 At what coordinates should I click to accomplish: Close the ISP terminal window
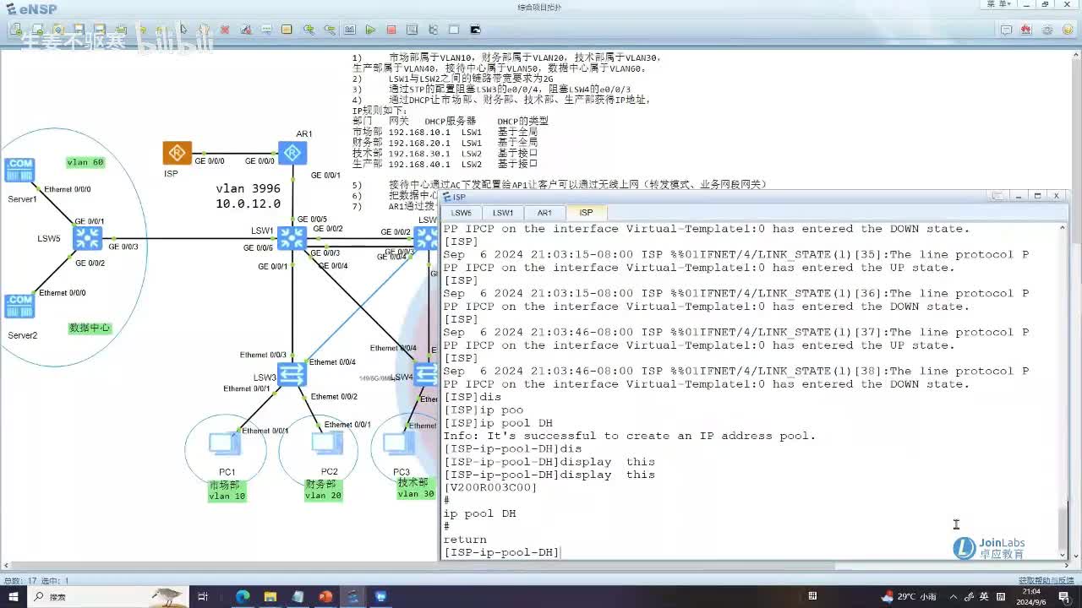click(1056, 196)
